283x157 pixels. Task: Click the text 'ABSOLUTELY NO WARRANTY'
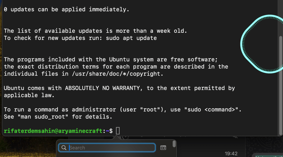(x=102, y=88)
